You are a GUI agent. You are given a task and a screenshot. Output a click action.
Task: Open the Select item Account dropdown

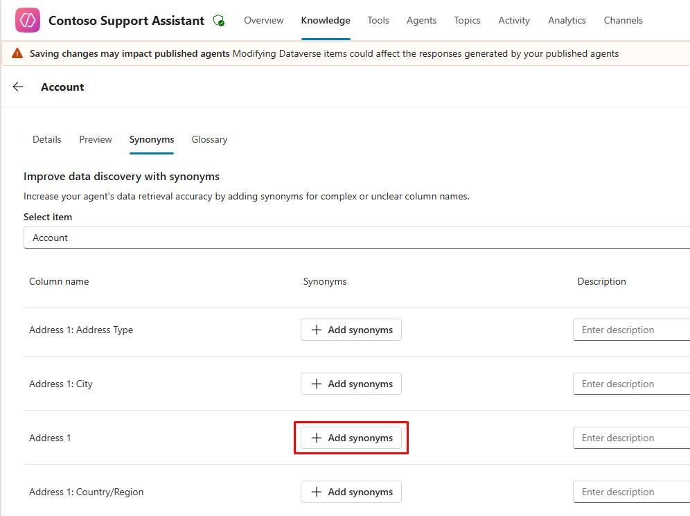pos(356,238)
